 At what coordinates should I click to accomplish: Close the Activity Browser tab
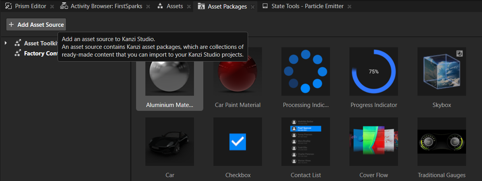(x=149, y=7)
